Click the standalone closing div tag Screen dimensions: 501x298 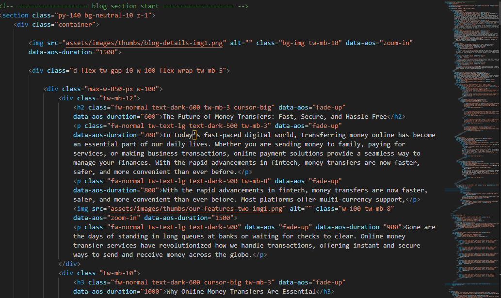click(x=69, y=264)
